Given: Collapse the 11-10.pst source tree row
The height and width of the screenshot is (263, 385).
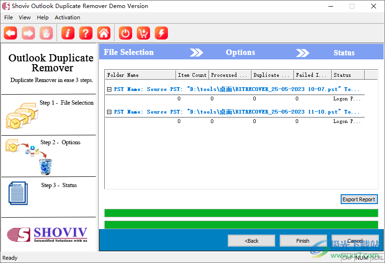Looking at the screenshot, I should pyautogui.click(x=109, y=112).
